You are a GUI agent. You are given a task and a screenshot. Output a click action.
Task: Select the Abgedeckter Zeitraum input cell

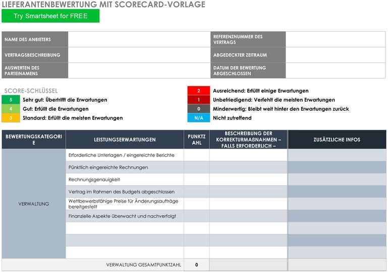tap(336, 55)
